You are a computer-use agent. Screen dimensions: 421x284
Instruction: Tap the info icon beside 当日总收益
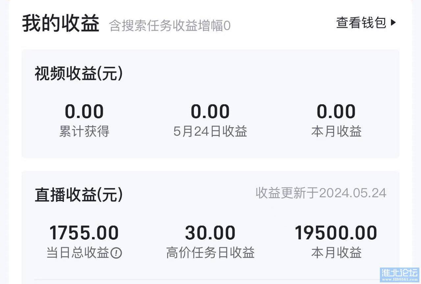(116, 253)
